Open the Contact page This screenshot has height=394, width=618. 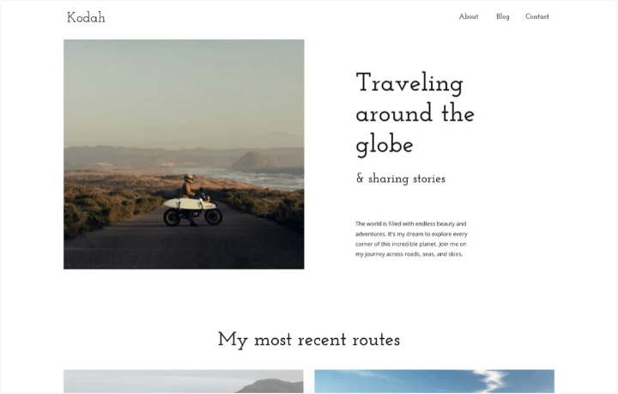pos(536,16)
